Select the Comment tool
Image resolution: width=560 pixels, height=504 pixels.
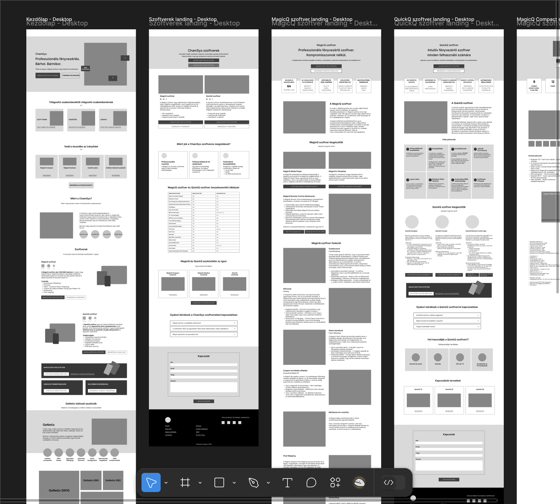[x=311, y=482]
